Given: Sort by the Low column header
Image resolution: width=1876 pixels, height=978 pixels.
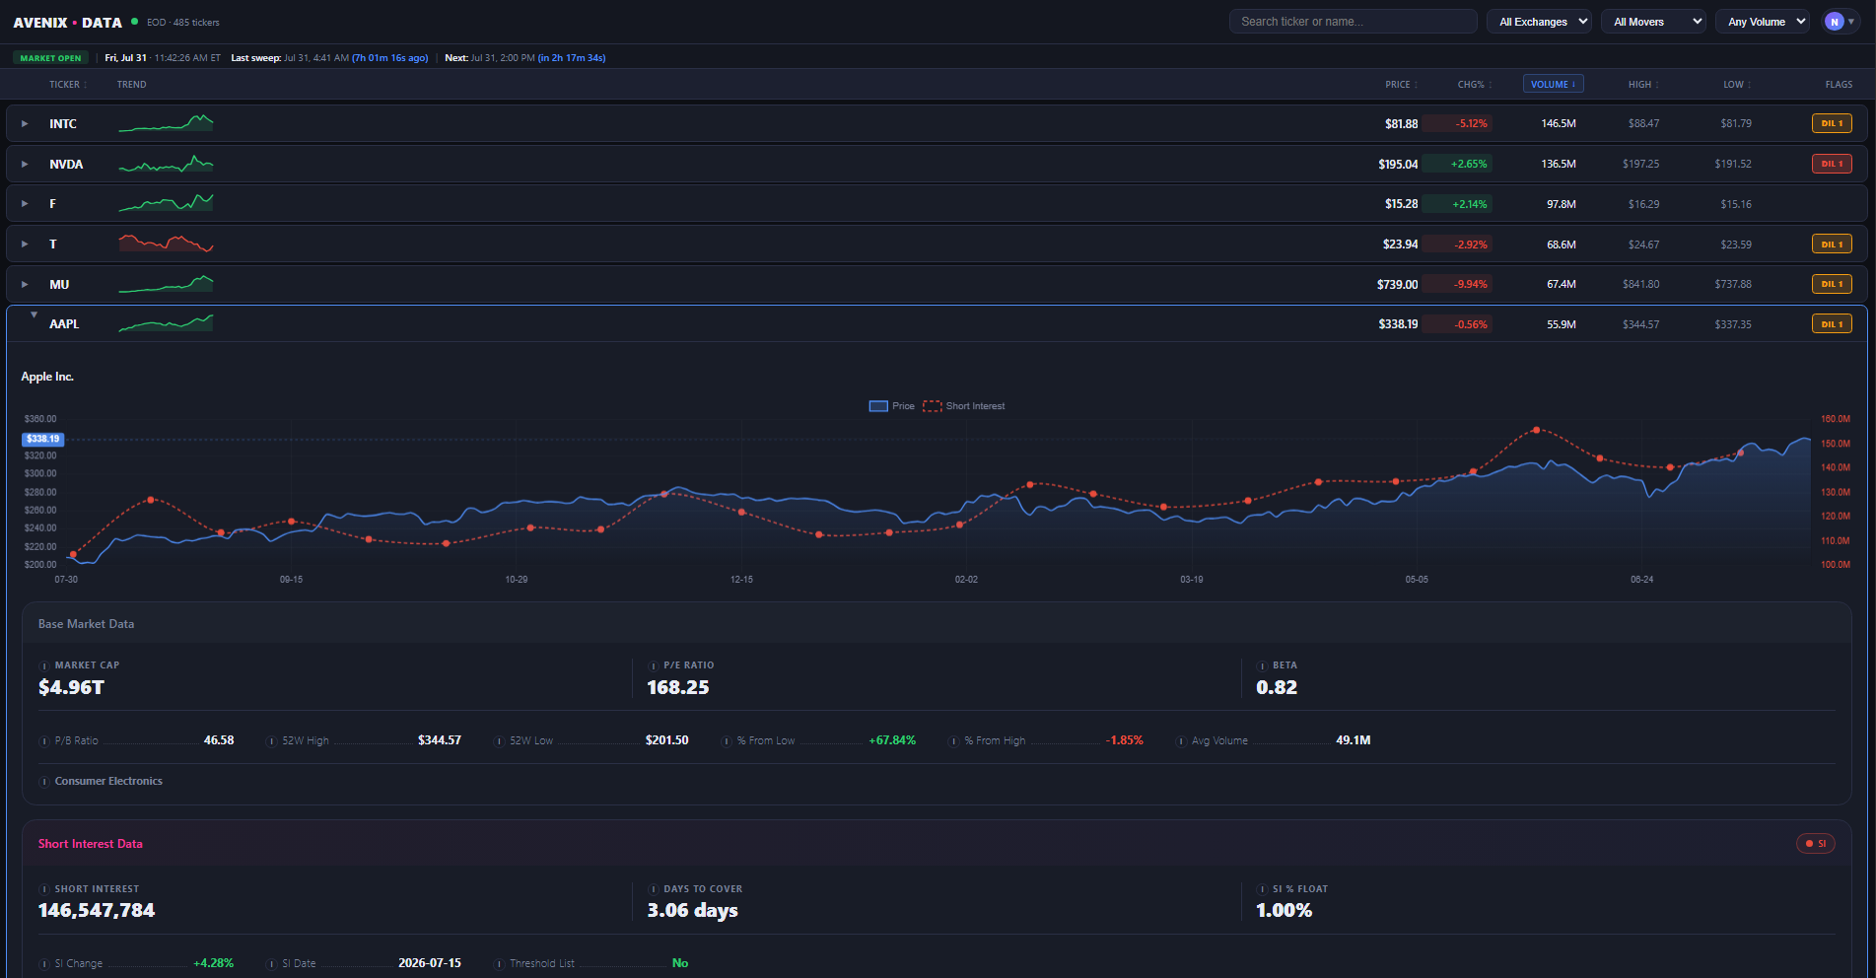Looking at the screenshot, I should pos(1737,85).
